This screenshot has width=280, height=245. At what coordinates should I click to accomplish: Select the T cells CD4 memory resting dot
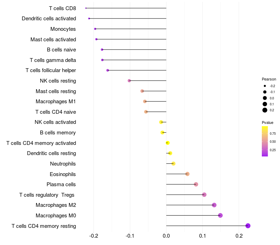[x=248, y=226]
